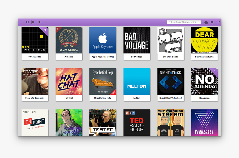Open the On Point podcast cover
This screenshot has height=158, width=239.
[35, 123]
